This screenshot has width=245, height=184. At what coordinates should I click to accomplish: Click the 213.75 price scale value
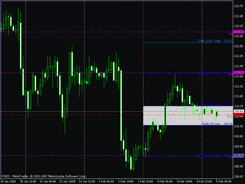click(x=239, y=6)
